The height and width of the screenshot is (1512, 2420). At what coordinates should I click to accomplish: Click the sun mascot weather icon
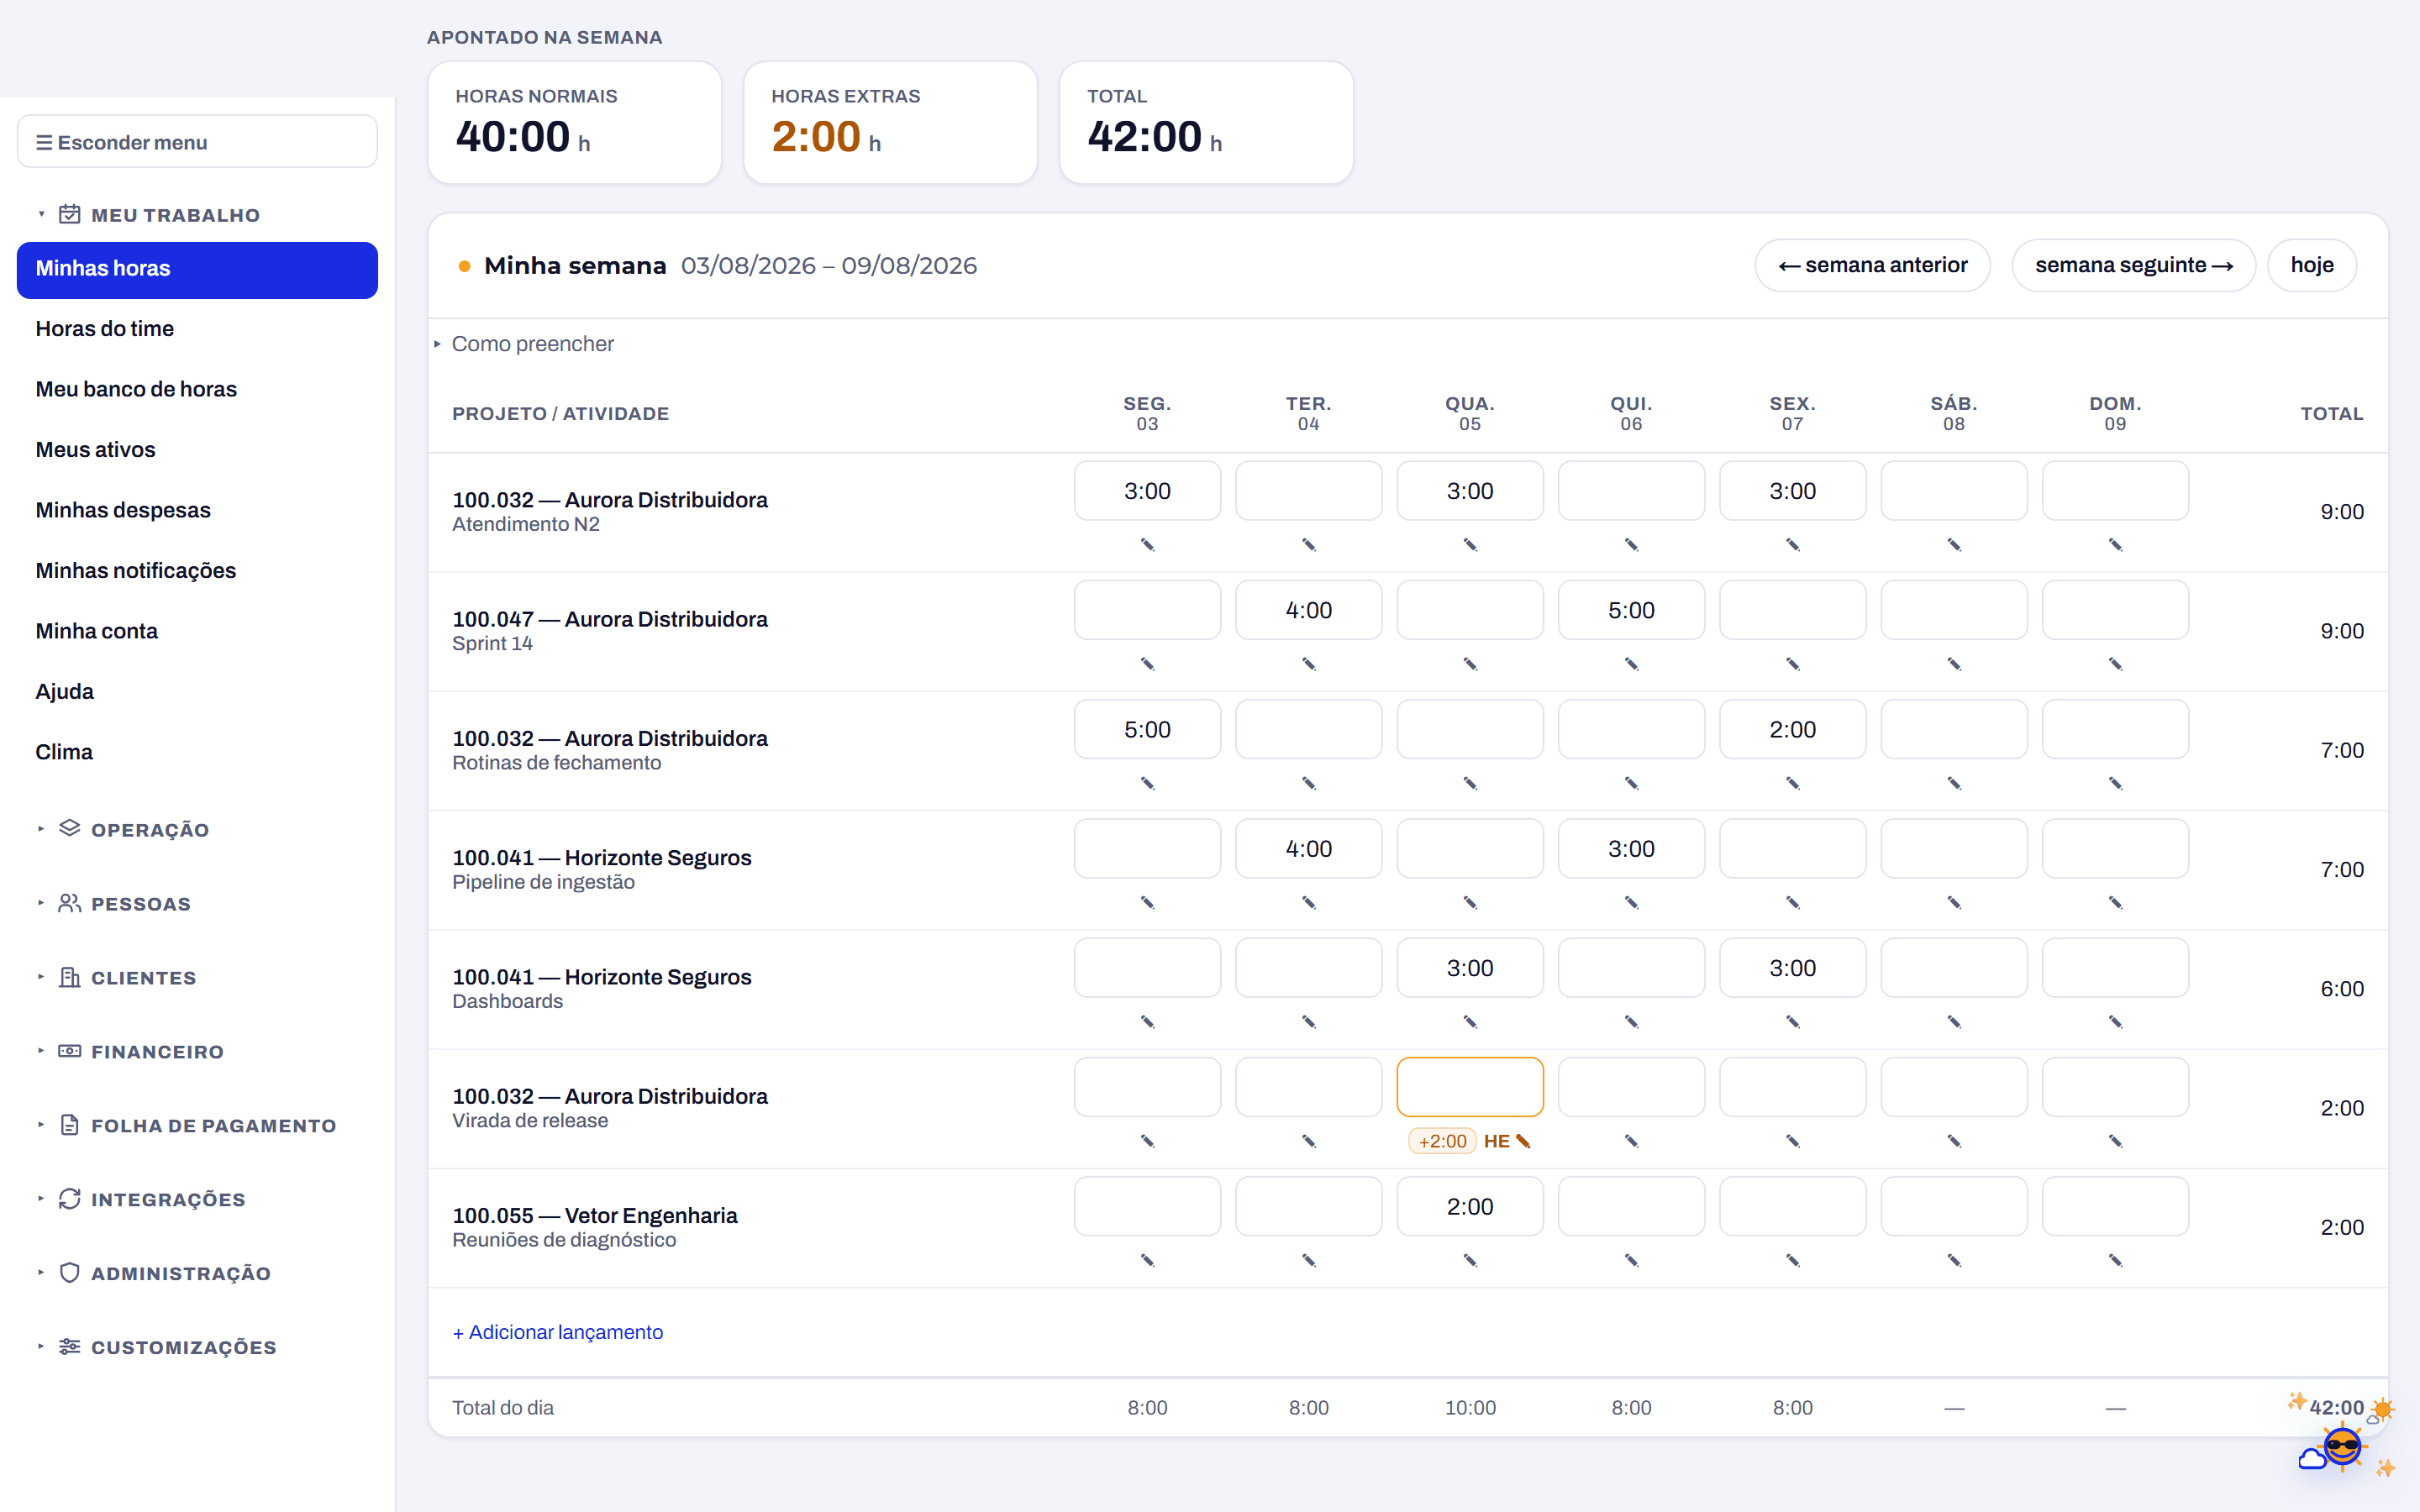click(2342, 1446)
